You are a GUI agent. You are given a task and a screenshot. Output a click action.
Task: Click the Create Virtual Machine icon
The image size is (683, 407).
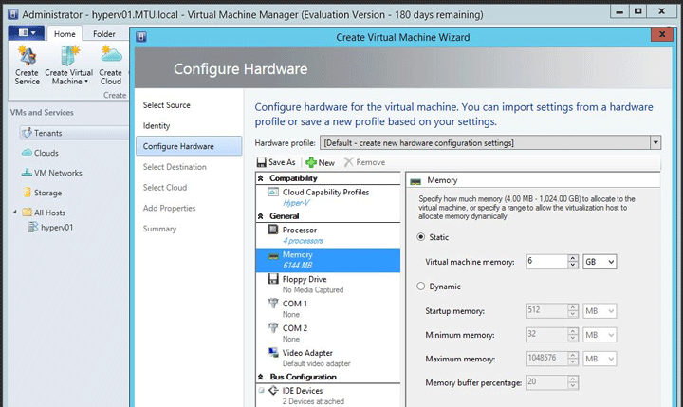[x=68, y=64]
